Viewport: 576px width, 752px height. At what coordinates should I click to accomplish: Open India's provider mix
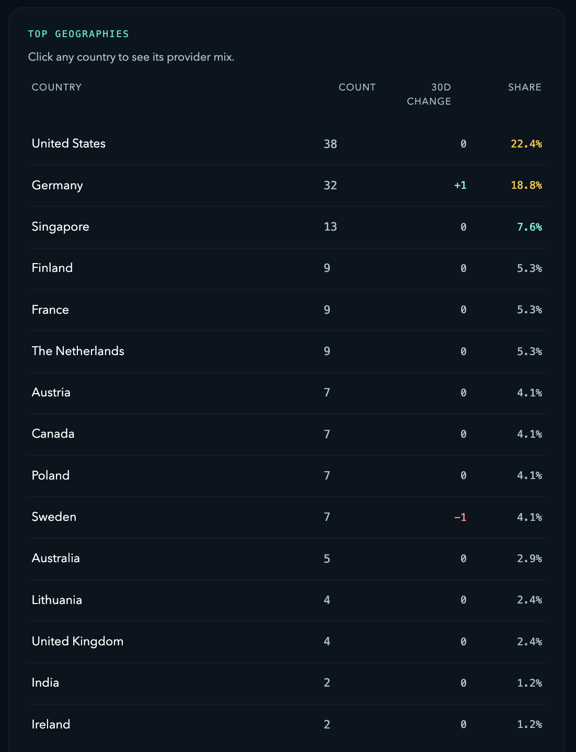click(x=45, y=683)
